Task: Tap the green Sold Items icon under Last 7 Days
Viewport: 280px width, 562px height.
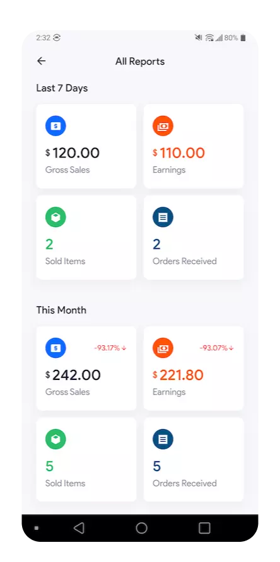Action: (x=55, y=217)
